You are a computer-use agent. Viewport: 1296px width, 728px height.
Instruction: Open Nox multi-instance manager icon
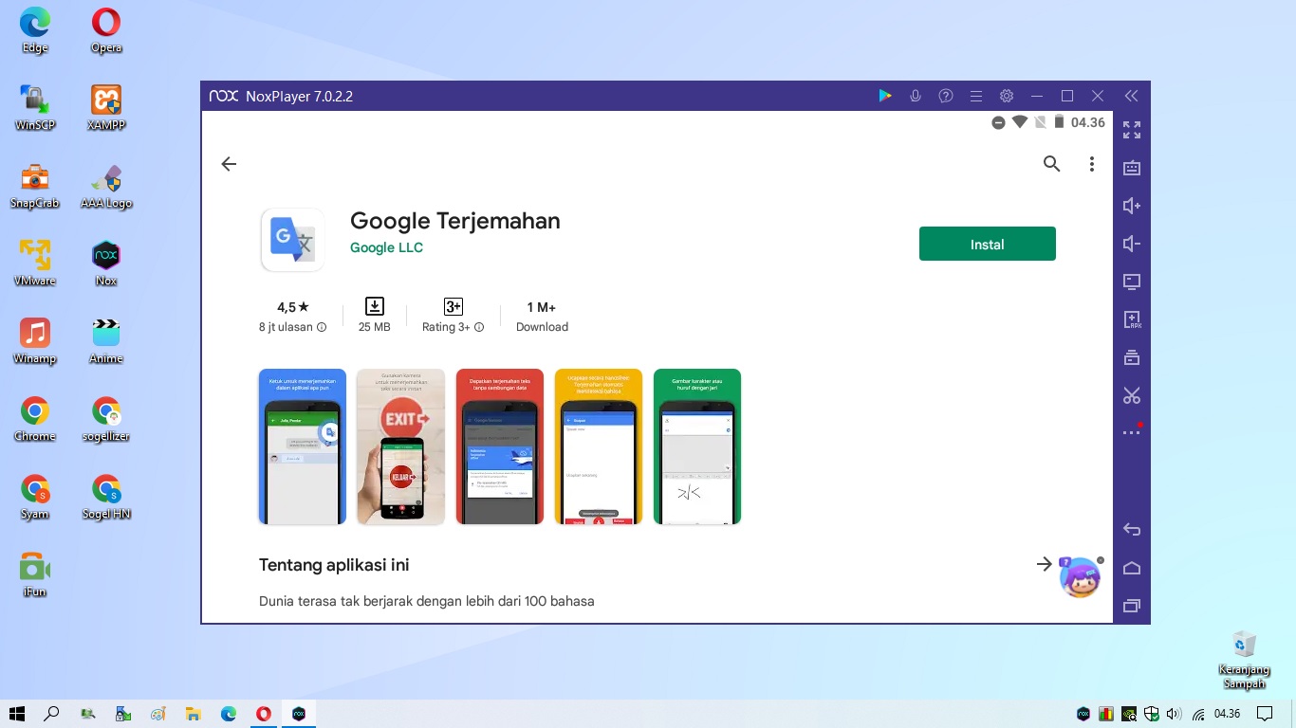(1132, 357)
